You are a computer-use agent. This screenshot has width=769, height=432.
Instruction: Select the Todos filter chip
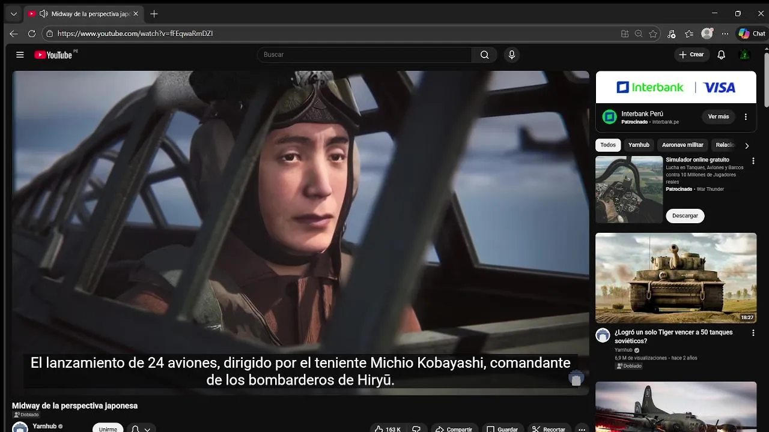(608, 145)
